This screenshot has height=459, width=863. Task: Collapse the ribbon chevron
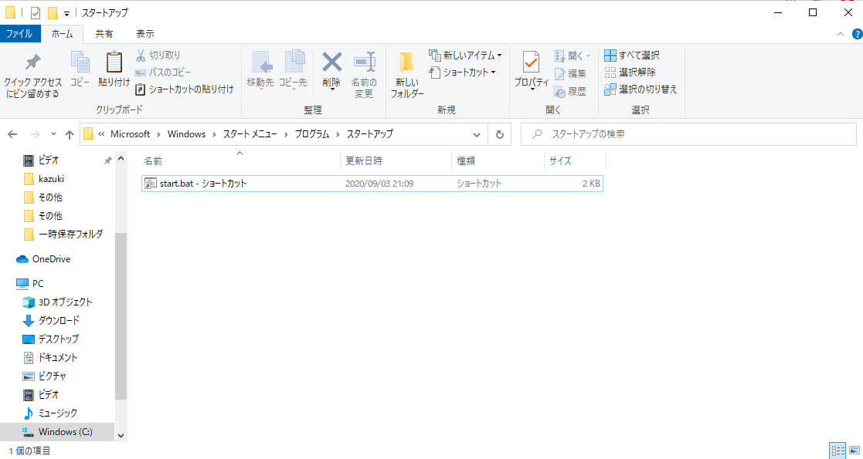pos(841,34)
